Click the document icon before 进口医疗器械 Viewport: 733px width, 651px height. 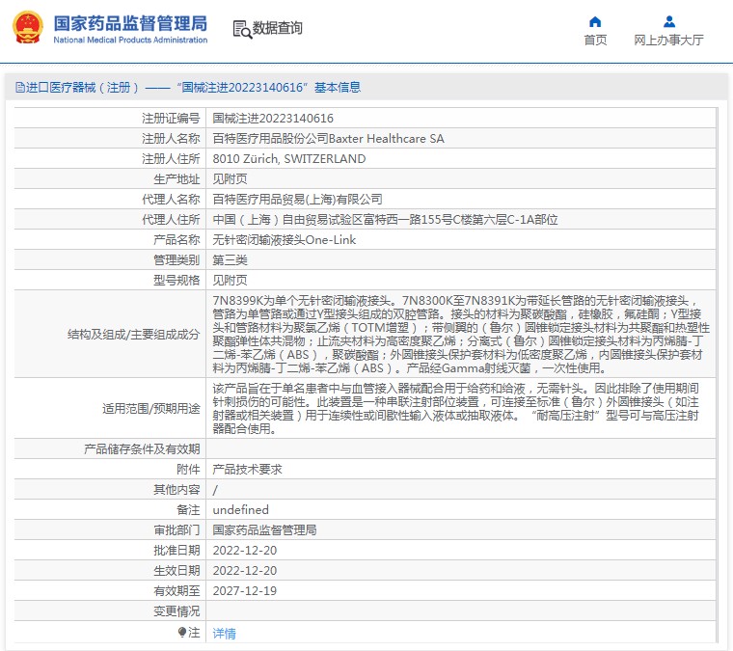coord(19,88)
